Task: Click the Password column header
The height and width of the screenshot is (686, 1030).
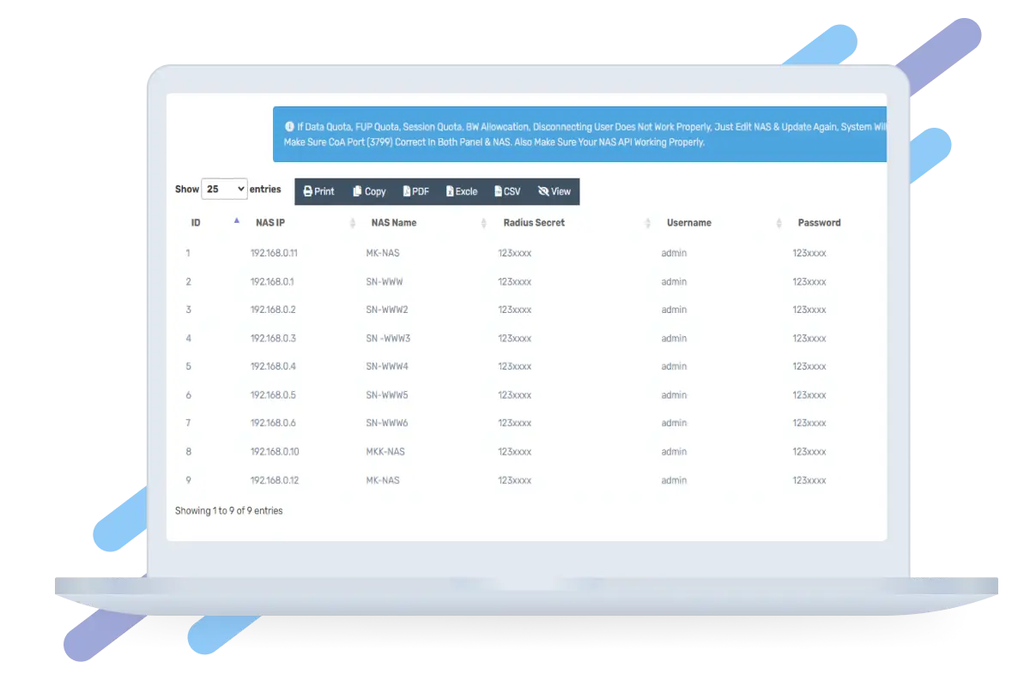Action: [819, 223]
